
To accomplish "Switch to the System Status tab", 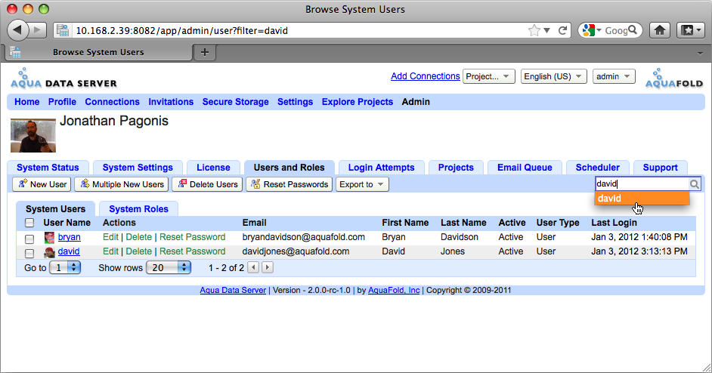I will 48,168.
